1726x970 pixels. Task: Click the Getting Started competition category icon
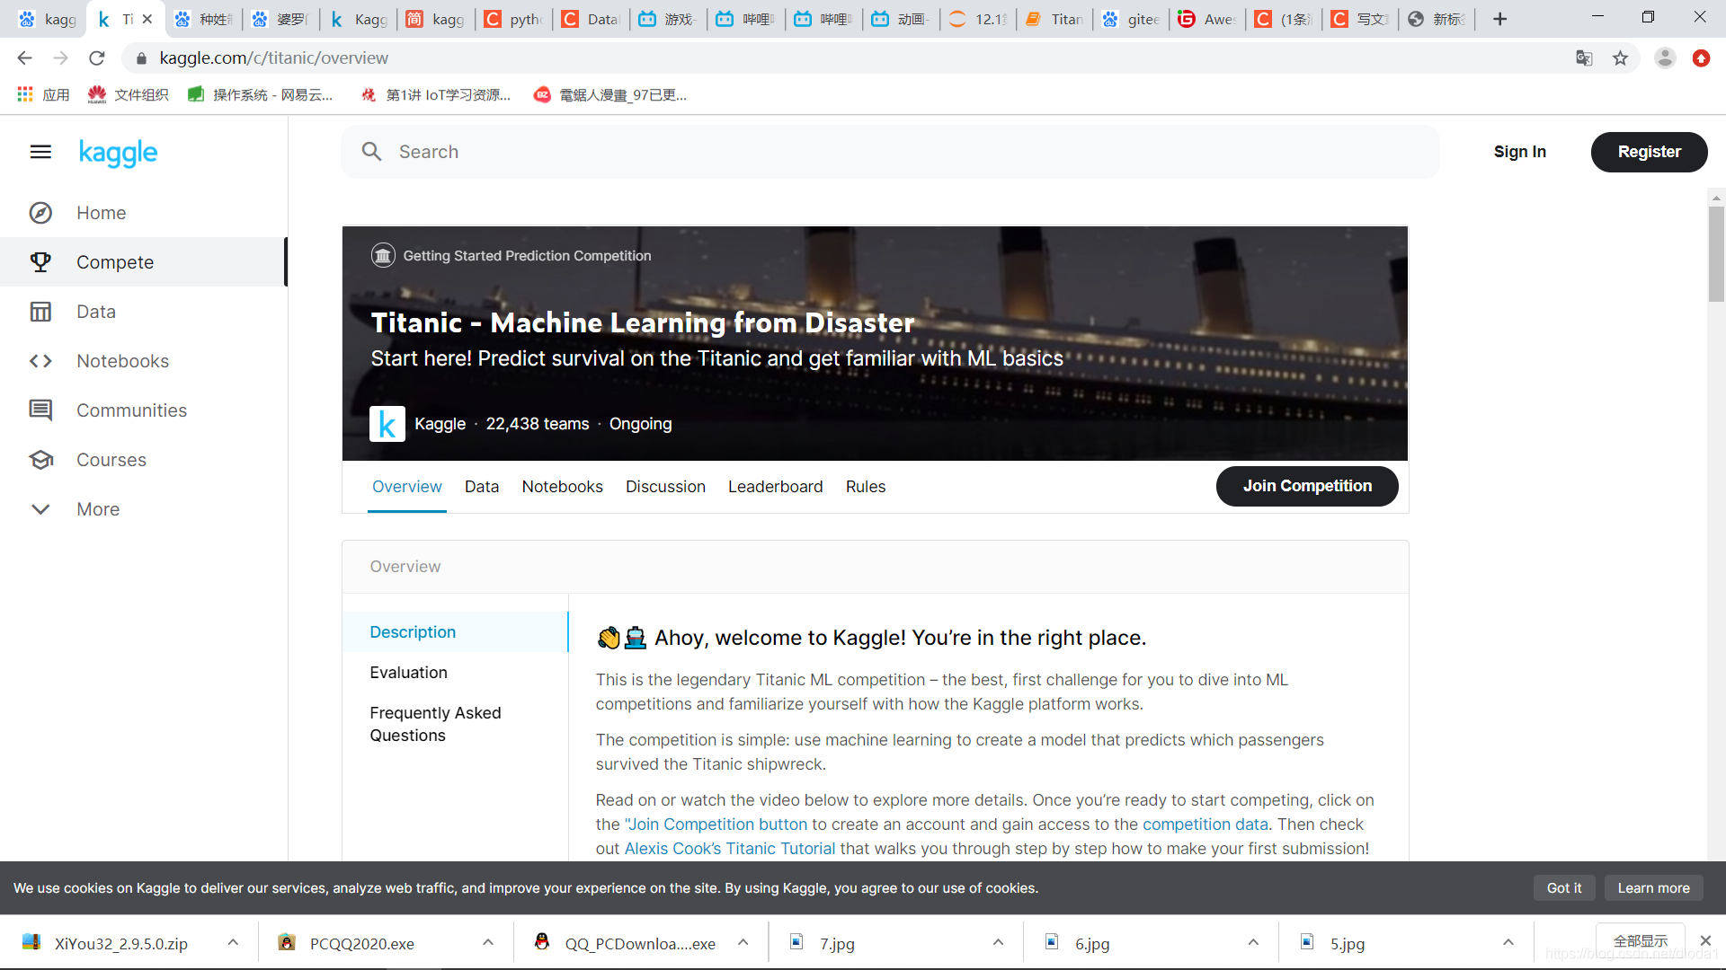click(383, 256)
